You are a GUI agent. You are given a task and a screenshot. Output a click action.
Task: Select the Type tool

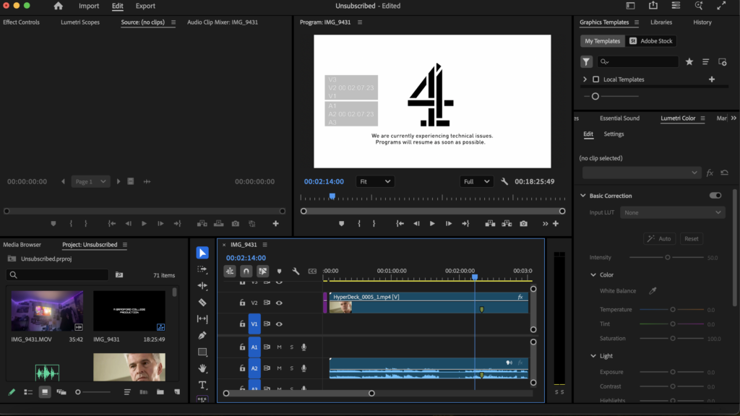tap(202, 385)
